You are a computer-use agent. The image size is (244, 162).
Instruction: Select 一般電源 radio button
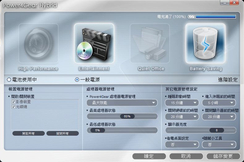click(77, 80)
